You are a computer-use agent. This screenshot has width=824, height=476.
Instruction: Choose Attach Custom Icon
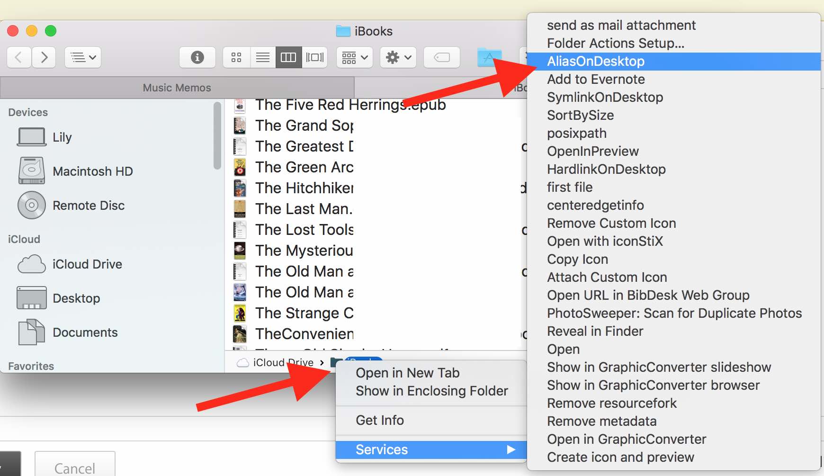coord(673,277)
